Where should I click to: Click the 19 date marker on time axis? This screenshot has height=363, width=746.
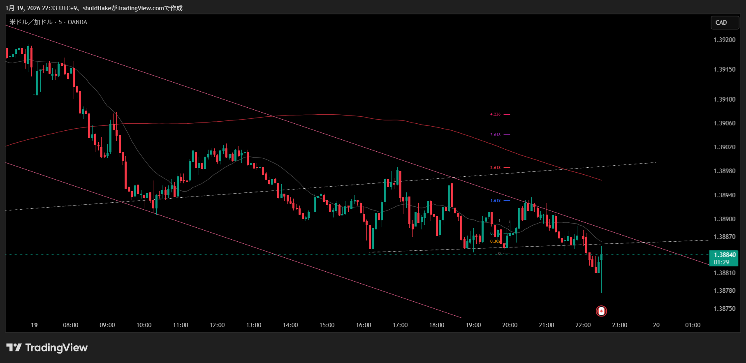(34, 325)
